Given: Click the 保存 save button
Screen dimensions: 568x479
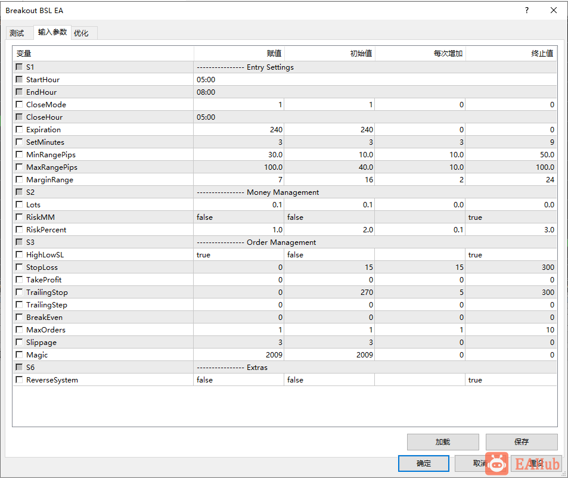Looking at the screenshot, I should 522,441.
